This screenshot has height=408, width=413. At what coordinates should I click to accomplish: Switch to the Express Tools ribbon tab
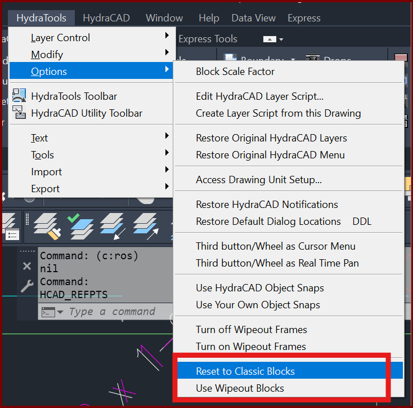208,39
